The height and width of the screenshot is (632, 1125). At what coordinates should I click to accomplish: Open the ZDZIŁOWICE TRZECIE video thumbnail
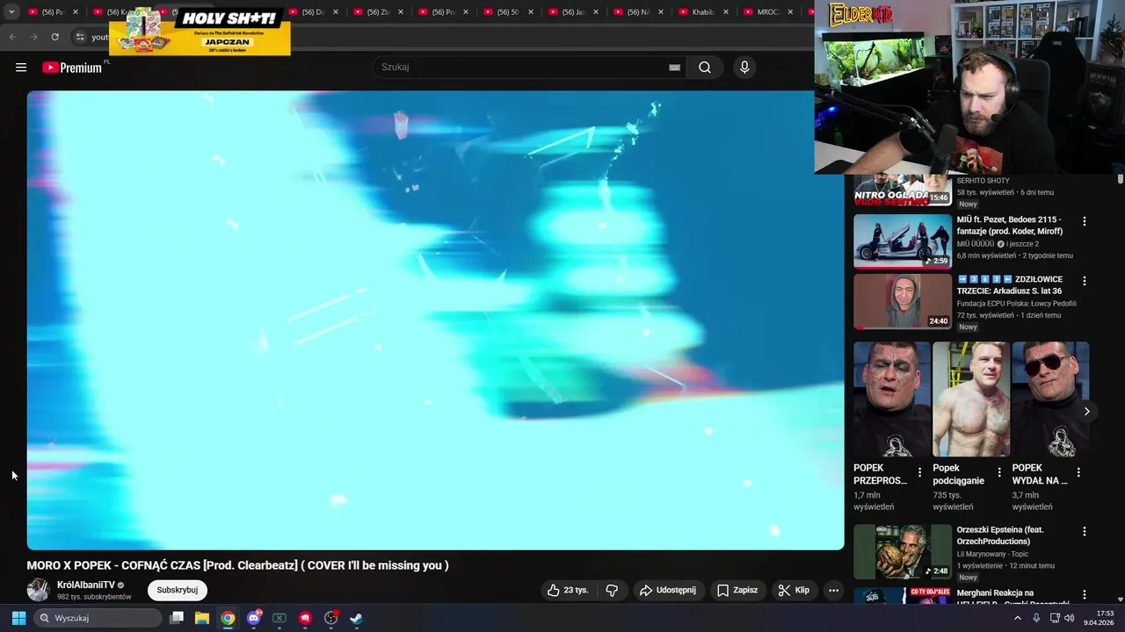903,301
